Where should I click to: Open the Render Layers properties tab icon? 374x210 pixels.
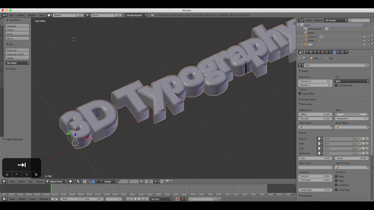pyautogui.click(x=311, y=52)
